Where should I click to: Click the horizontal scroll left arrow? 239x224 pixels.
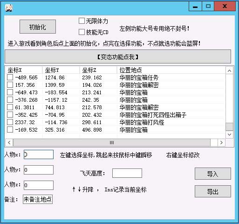(9, 142)
